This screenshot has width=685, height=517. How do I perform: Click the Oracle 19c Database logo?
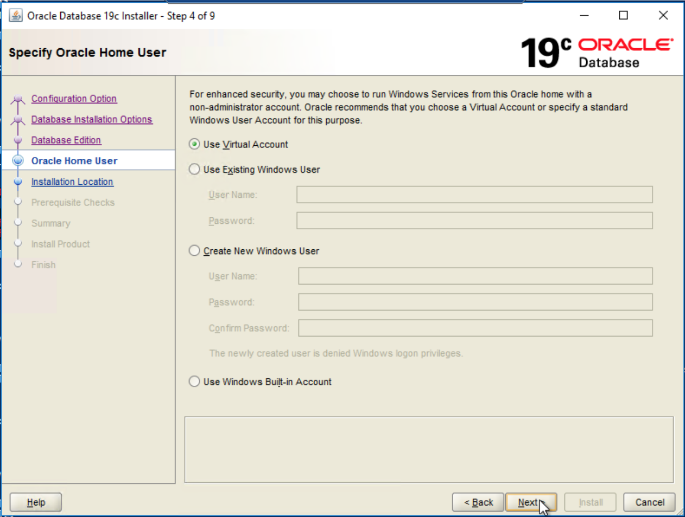(x=597, y=53)
